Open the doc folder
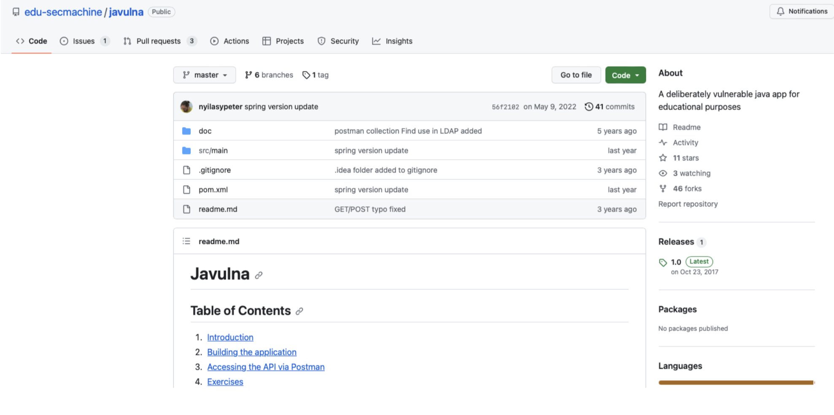The height and width of the screenshot is (415, 834). 205,131
